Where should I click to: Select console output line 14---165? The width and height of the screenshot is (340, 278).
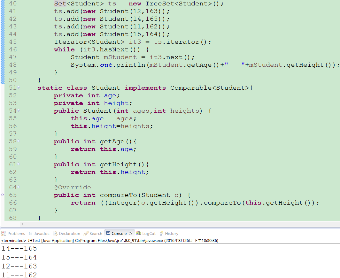pyautogui.click(x=19, y=248)
